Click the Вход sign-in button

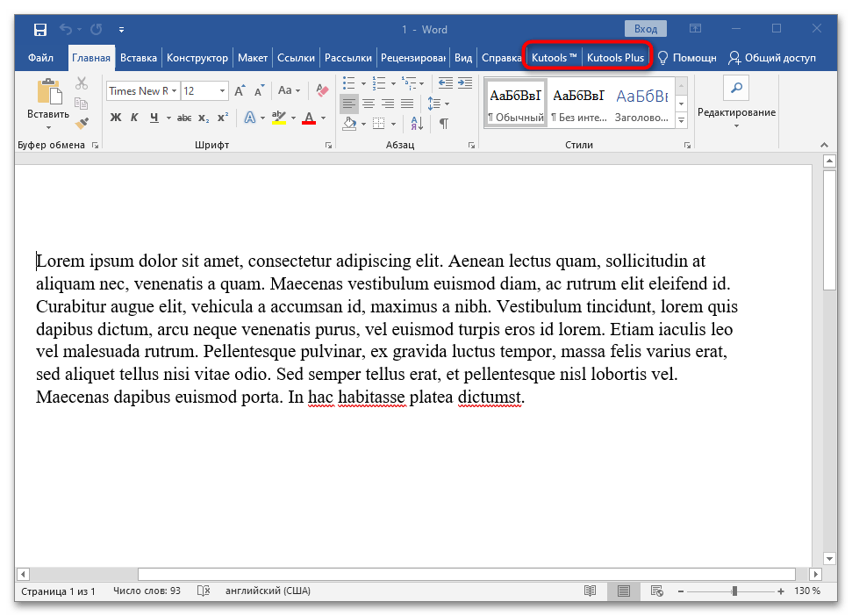(x=645, y=30)
